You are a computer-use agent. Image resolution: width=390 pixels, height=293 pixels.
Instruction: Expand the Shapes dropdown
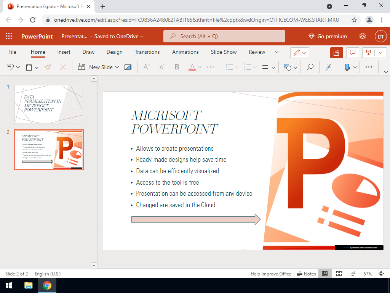[x=296, y=67]
